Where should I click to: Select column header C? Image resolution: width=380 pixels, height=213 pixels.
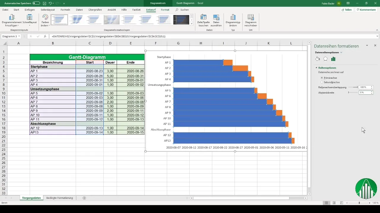90,43
